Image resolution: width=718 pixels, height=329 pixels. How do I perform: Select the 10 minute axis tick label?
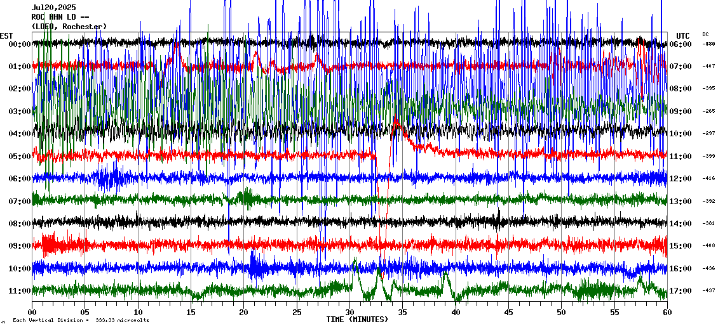138,313
